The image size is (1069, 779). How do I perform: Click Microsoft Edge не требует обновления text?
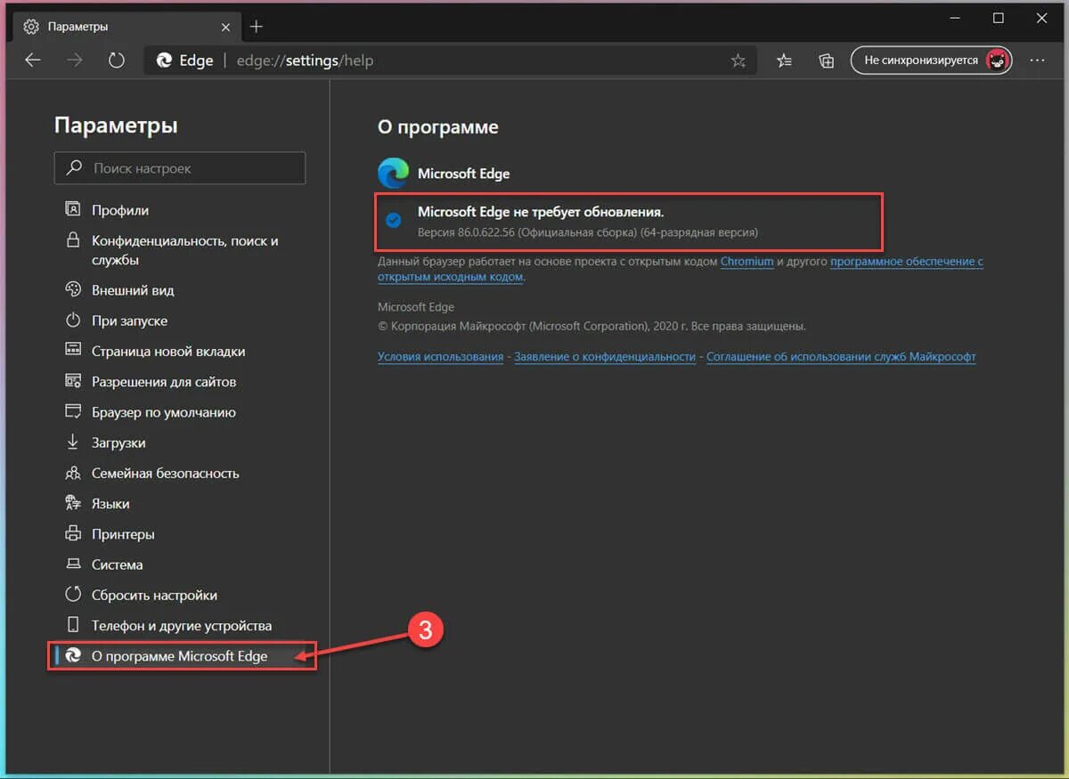coord(541,212)
